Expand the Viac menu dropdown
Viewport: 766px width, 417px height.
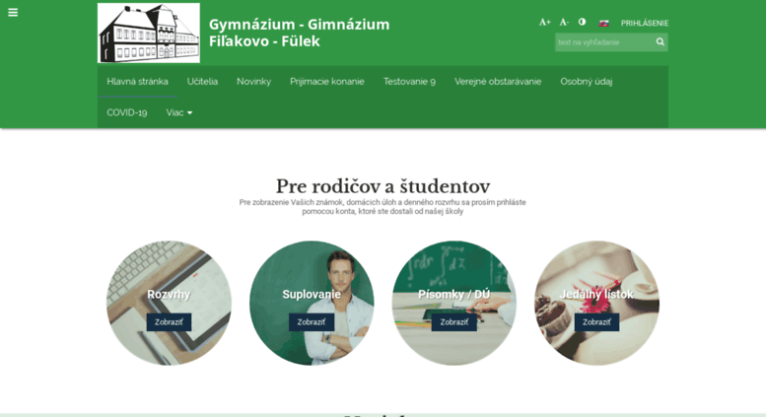coord(178,112)
